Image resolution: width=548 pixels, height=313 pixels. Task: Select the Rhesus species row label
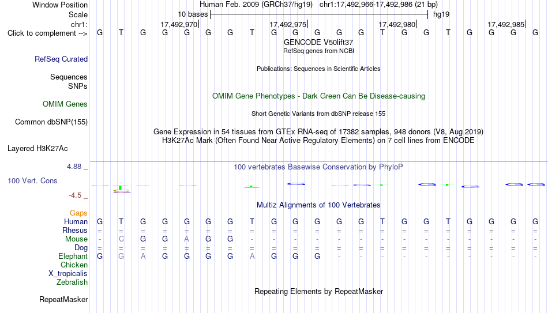[75, 231]
